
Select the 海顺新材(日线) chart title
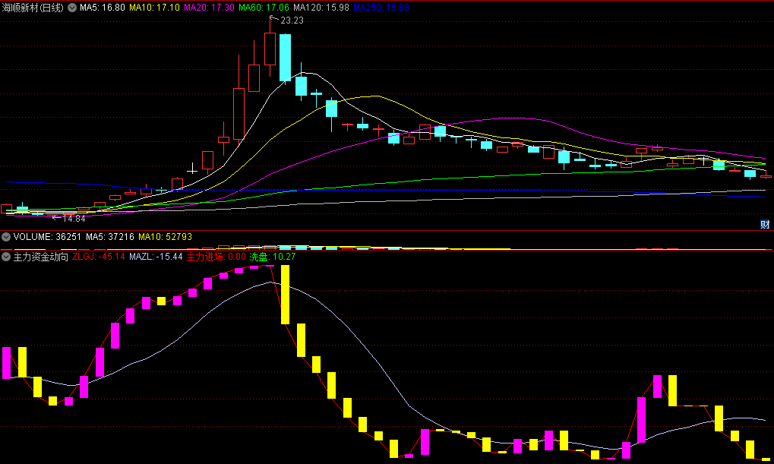tap(33, 8)
